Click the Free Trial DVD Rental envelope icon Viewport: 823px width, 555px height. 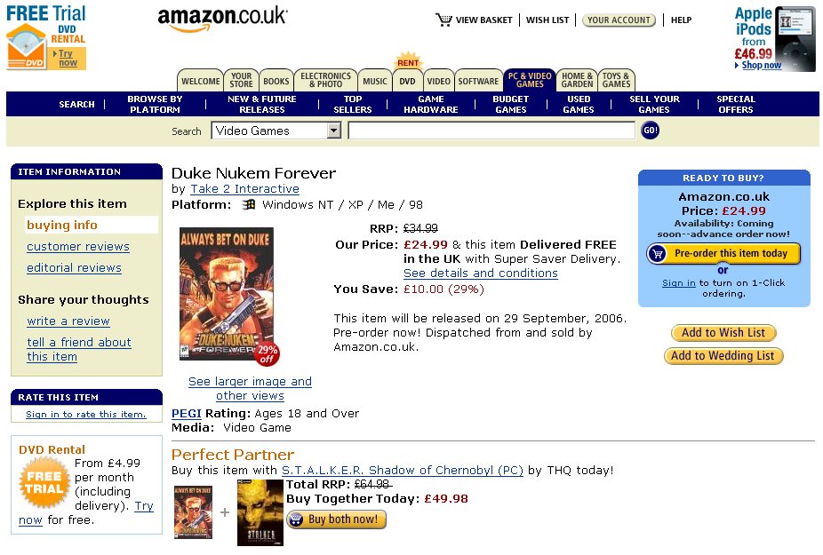[26, 48]
